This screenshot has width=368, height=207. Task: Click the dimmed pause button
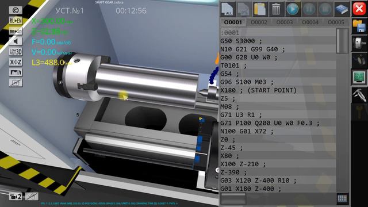pyautogui.click(x=309, y=9)
